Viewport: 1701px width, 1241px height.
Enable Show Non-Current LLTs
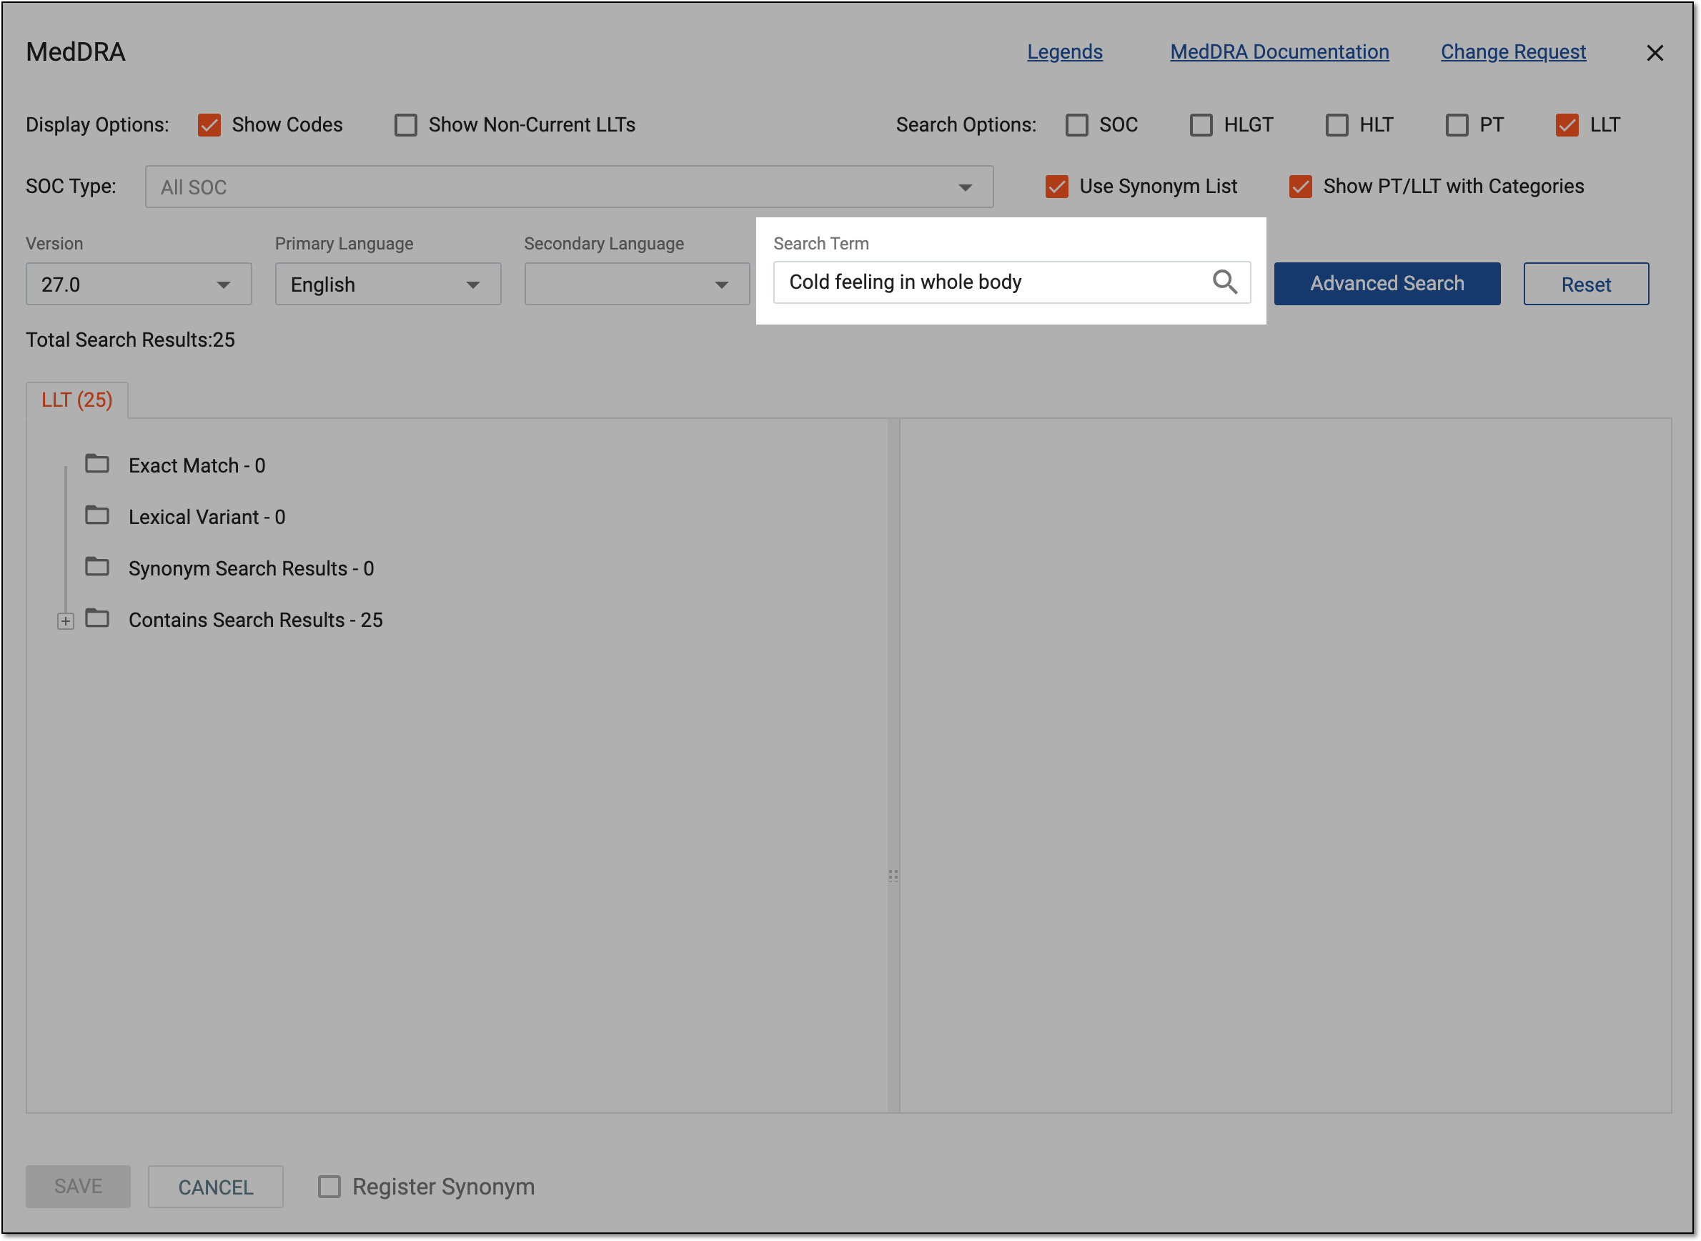405,124
